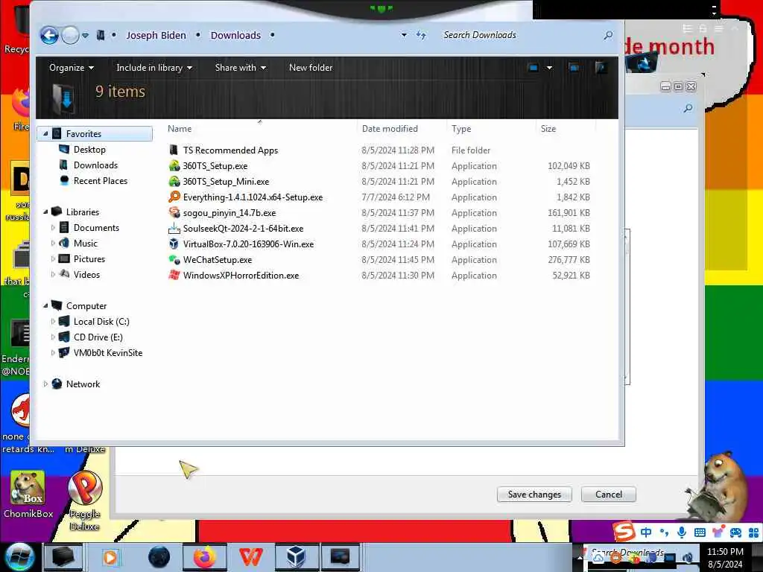Sort by Date modified column header
Viewport: 763px width, 572px height.
[x=390, y=128]
